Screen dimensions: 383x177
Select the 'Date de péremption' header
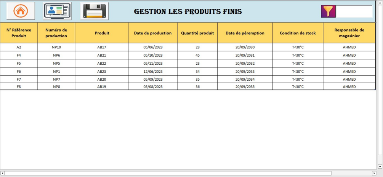[245, 33]
